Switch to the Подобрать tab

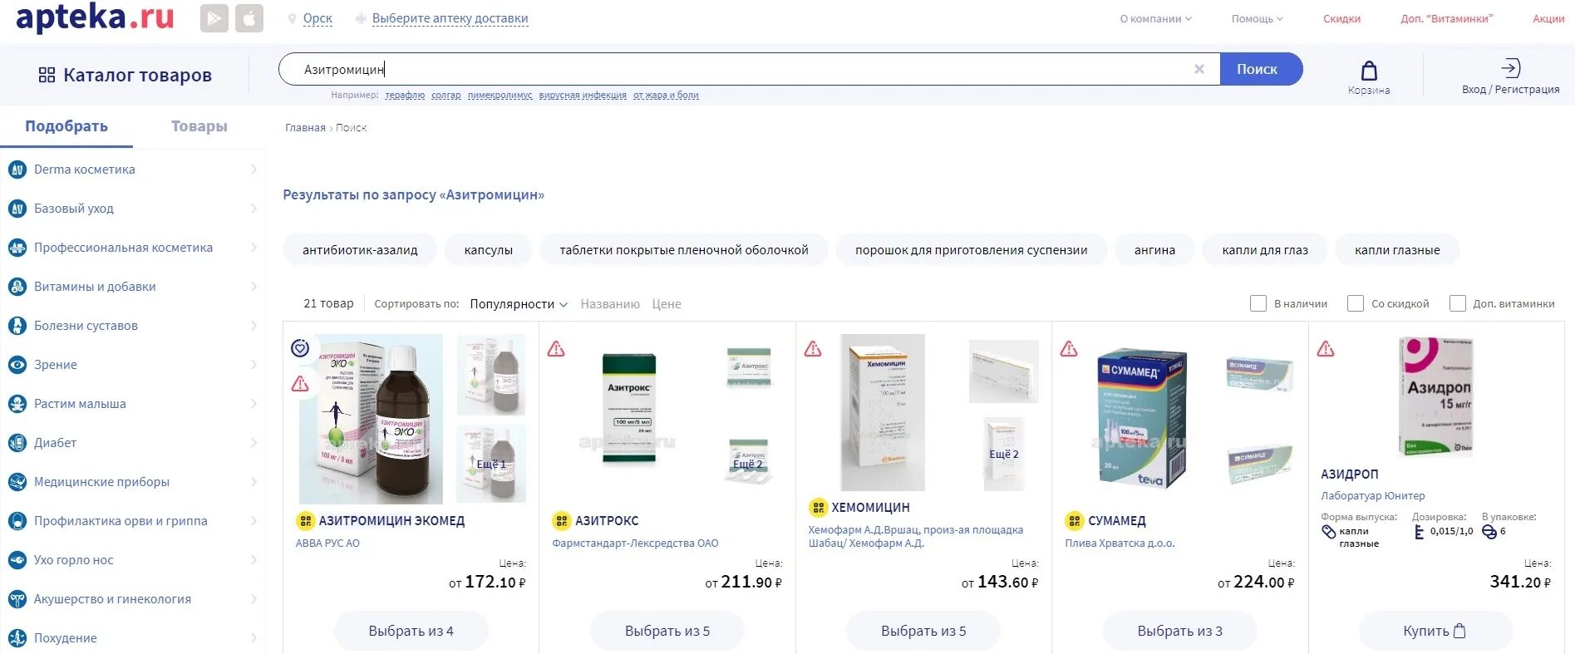point(66,126)
